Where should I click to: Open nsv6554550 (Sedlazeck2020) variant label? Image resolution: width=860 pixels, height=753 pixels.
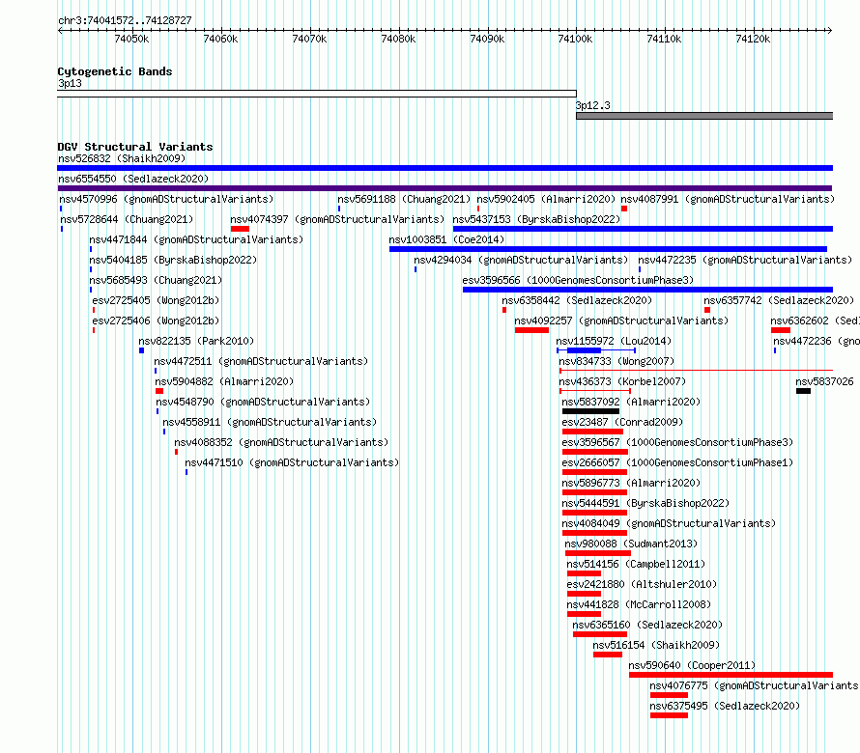(133, 179)
